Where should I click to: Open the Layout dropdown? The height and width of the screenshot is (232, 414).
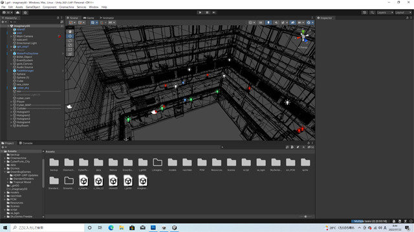403,12
